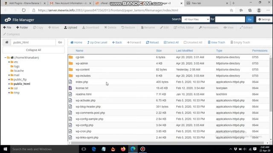This screenshot has width=273, height=153.
Task: Expand the ssl folder node
Action: [9, 88]
